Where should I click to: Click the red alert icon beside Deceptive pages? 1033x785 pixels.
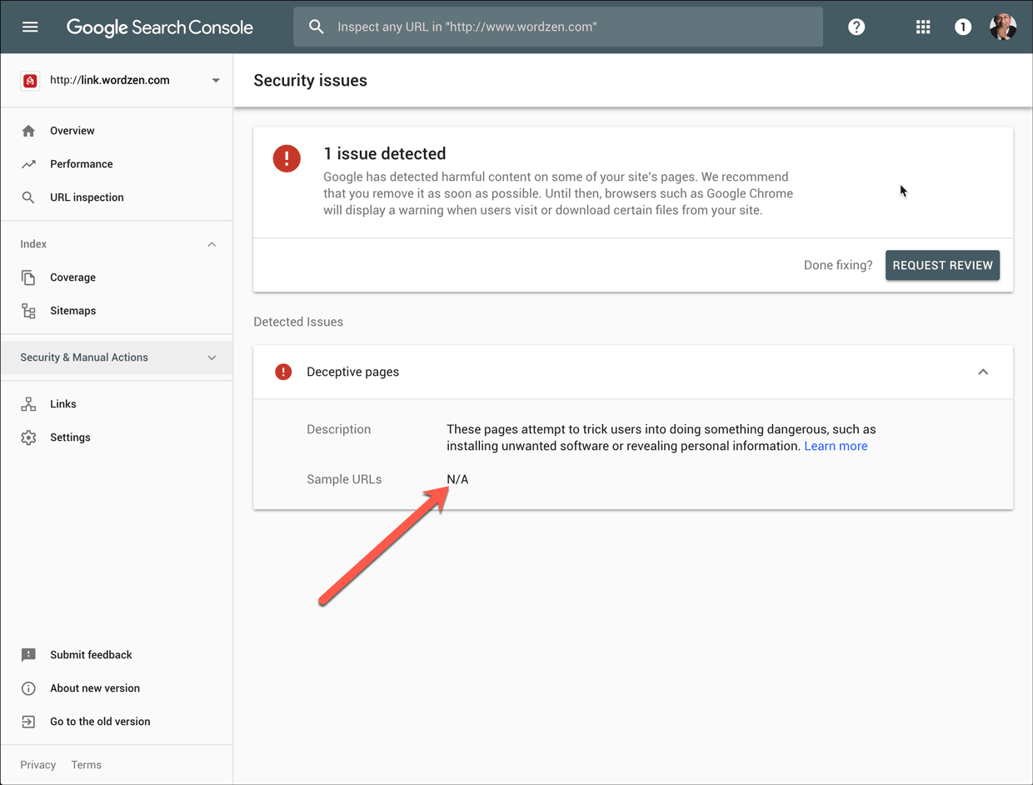283,372
